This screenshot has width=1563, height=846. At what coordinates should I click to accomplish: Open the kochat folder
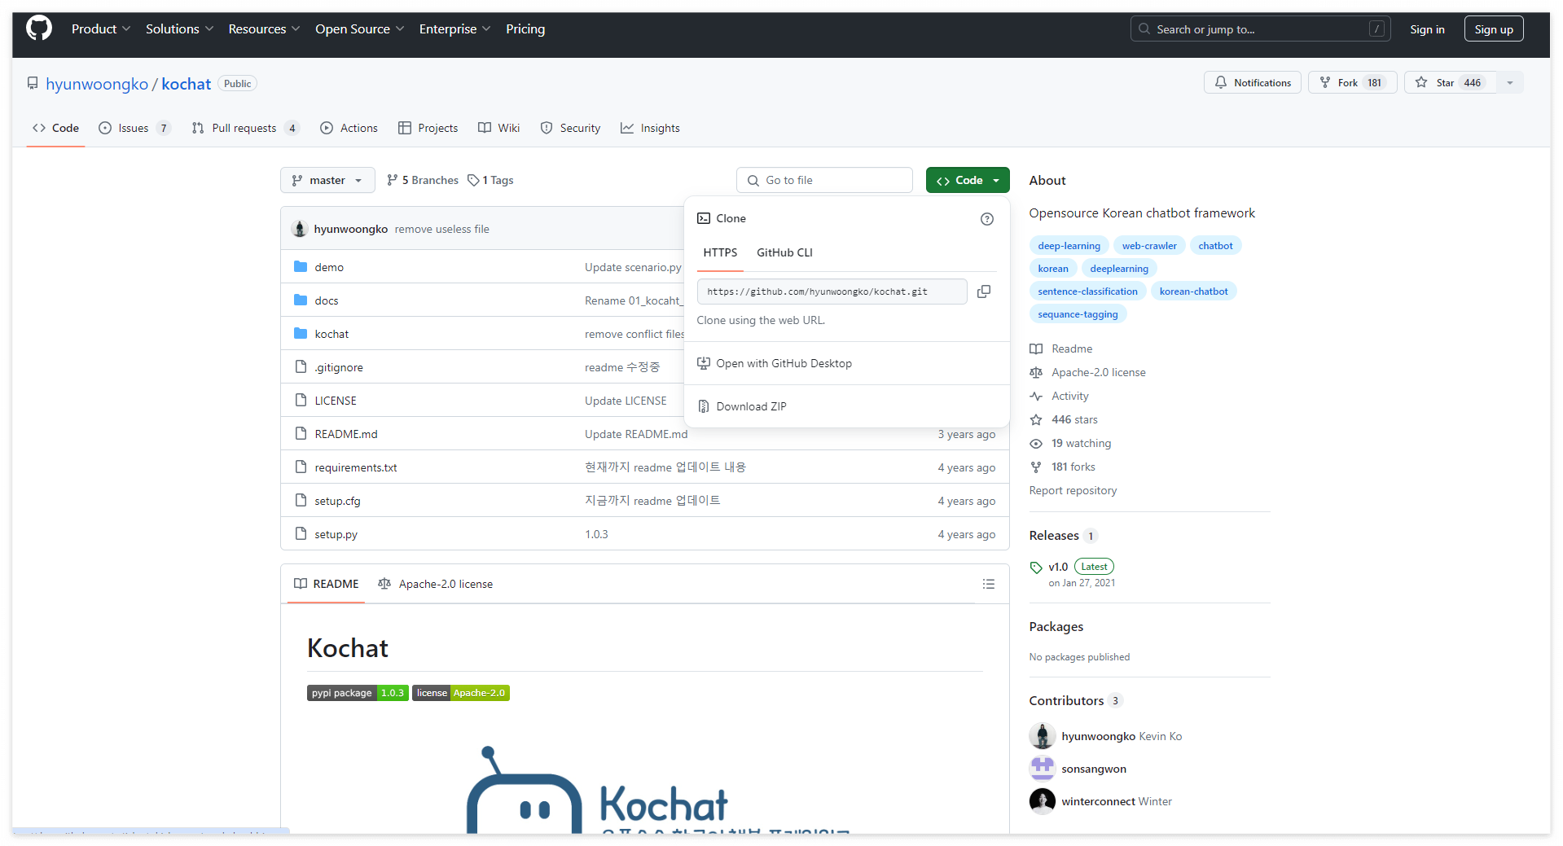point(331,334)
